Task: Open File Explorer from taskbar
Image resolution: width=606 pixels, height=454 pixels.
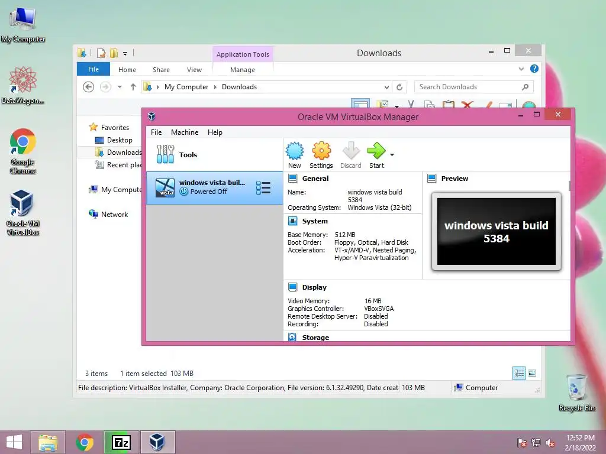Action: coord(48,442)
